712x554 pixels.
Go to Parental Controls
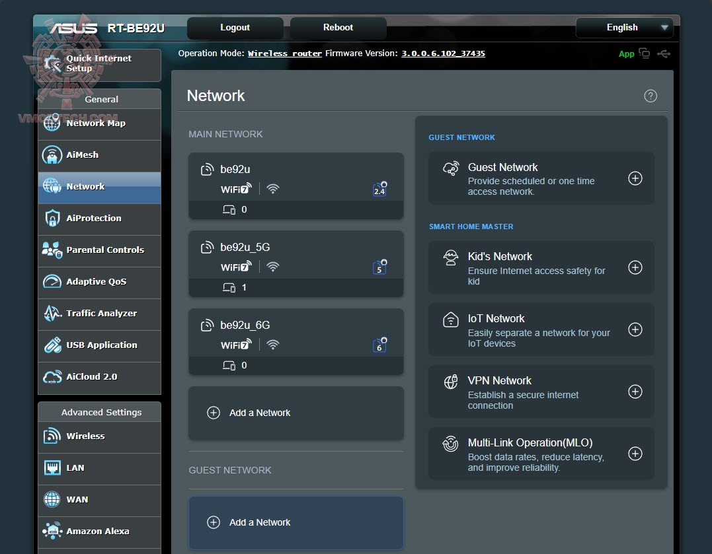click(99, 250)
